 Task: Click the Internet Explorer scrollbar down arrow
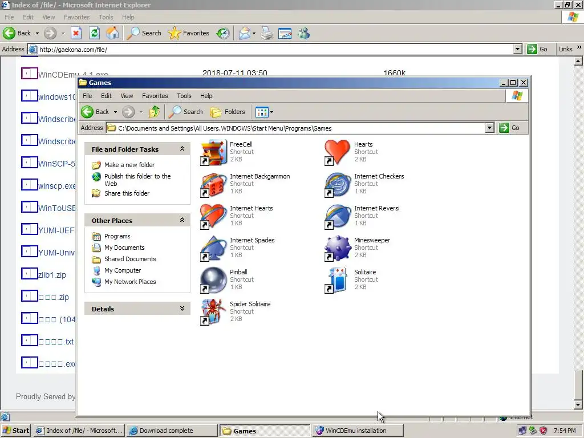pyautogui.click(x=578, y=404)
